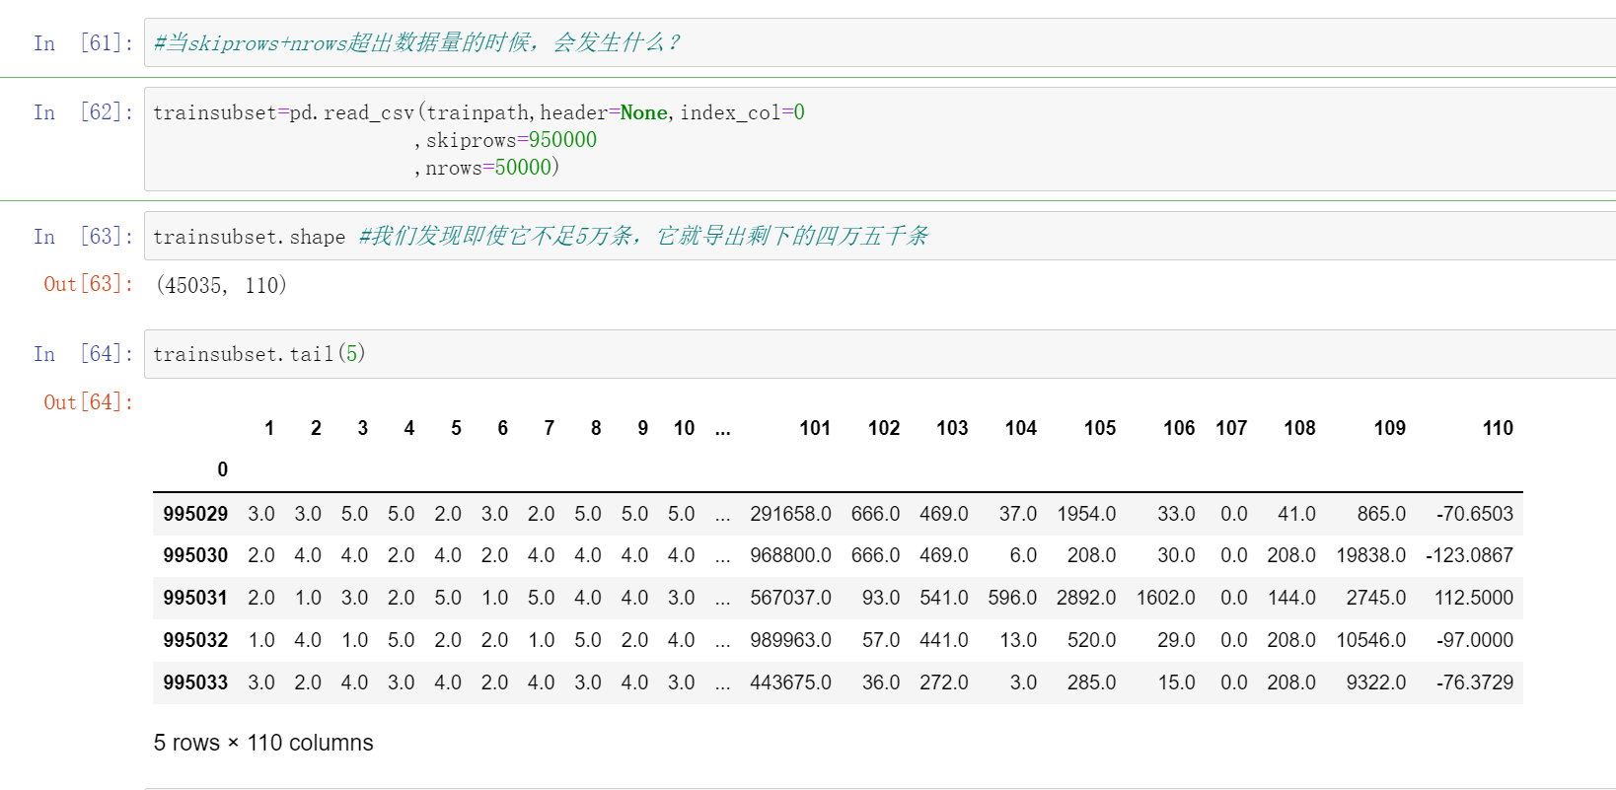This screenshot has height=790, width=1616.
Task: Click row index 995032
Action: point(195,640)
